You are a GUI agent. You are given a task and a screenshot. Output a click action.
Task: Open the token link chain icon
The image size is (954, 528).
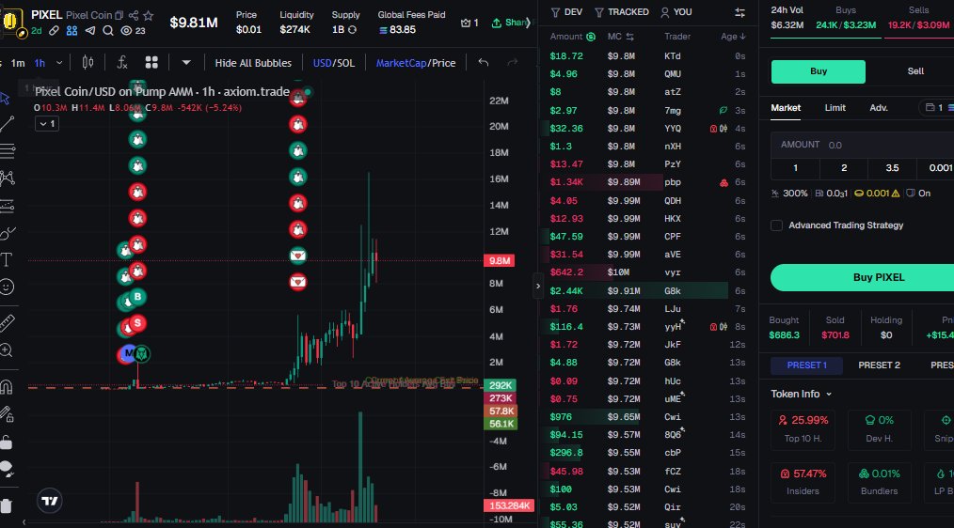click(55, 30)
